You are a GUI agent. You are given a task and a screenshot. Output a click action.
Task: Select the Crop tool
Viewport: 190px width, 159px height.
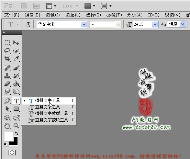(x=7, y=59)
